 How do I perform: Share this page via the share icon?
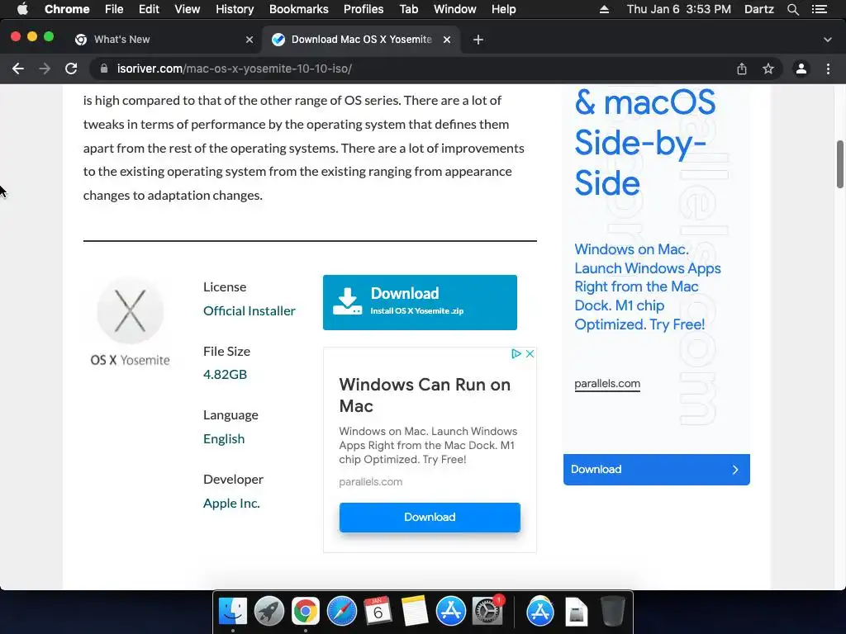click(742, 69)
